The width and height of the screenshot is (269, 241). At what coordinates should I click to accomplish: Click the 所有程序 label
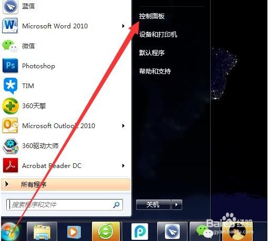(34, 184)
